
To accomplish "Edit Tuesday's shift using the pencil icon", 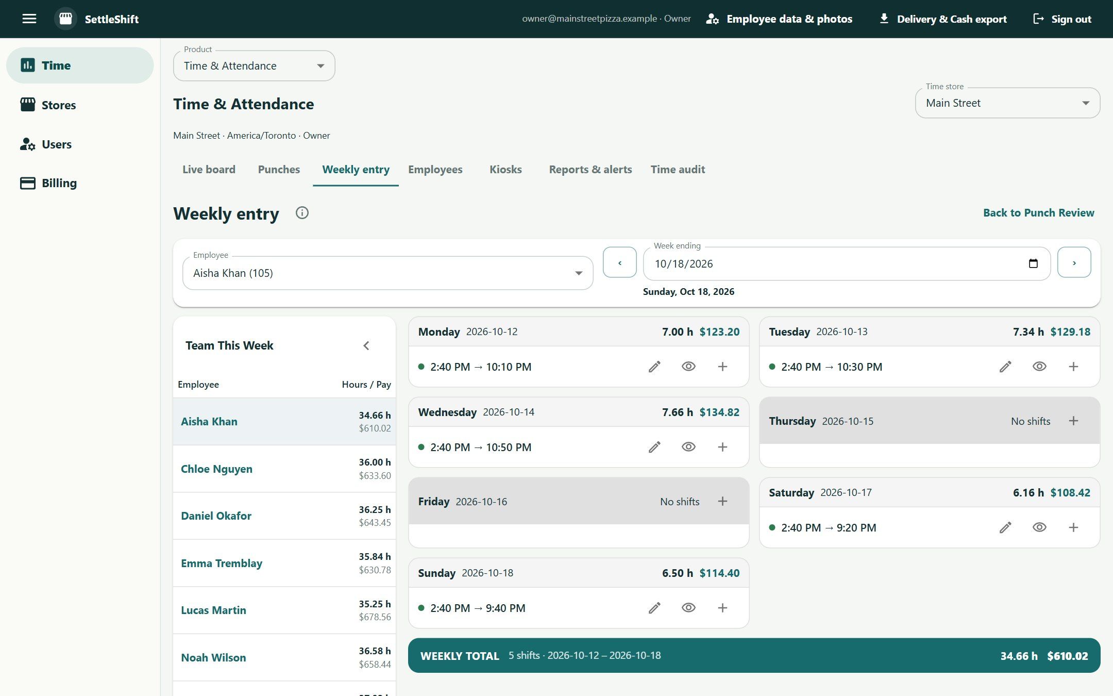I will click(1005, 367).
